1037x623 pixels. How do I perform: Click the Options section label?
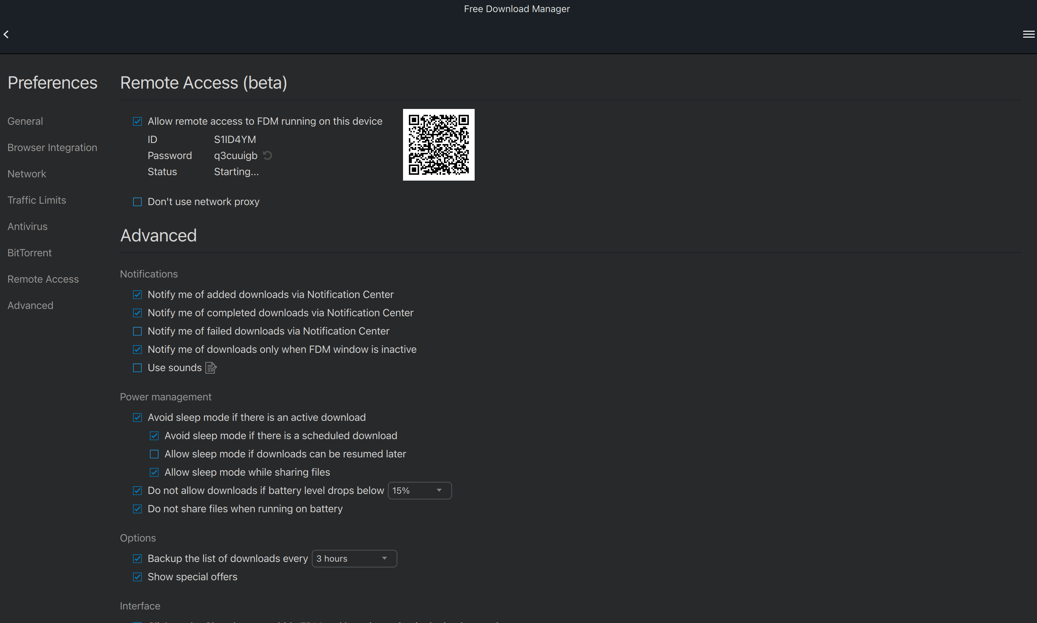click(x=138, y=538)
